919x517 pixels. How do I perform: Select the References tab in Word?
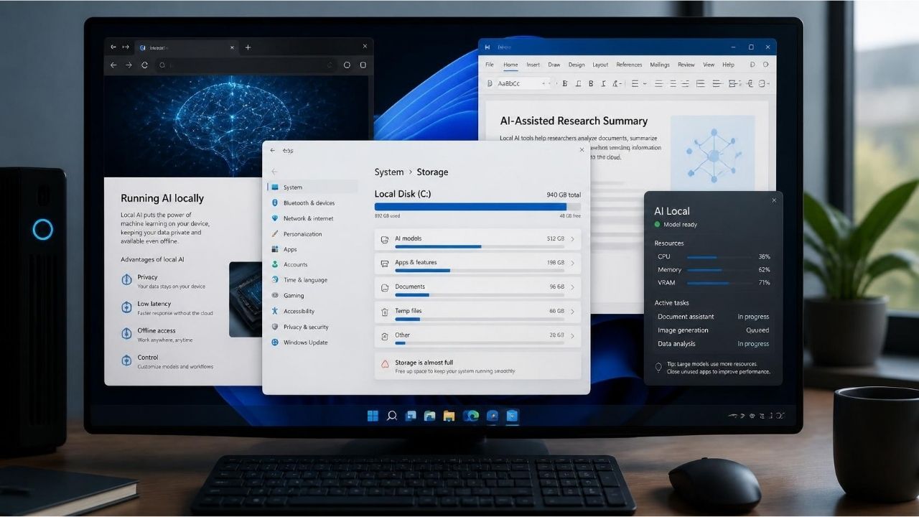click(629, 65)
